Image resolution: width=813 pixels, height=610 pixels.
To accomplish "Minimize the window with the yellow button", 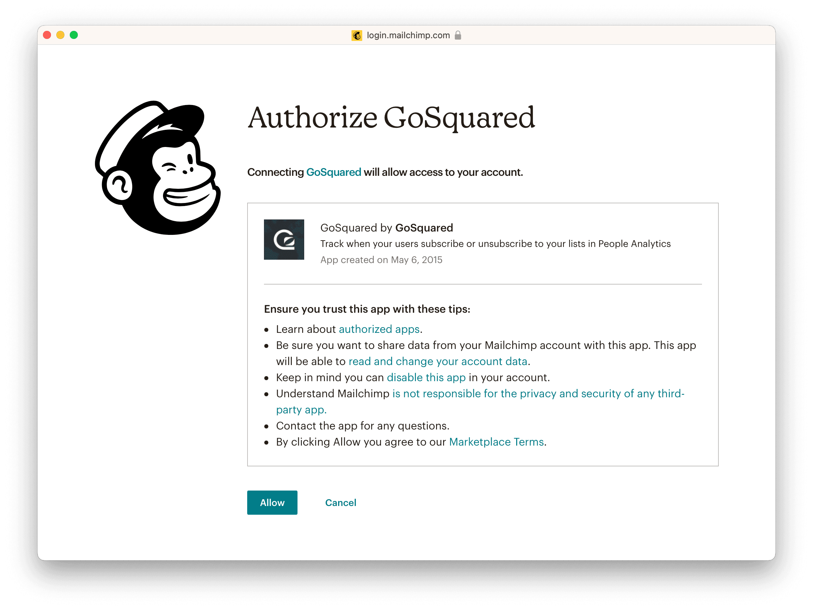I will (60, 35).
